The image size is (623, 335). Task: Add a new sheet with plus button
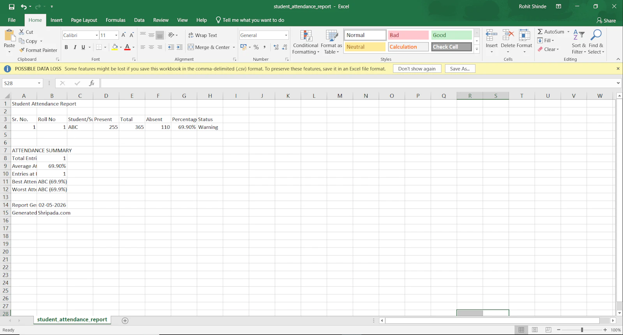pos(125,321)
